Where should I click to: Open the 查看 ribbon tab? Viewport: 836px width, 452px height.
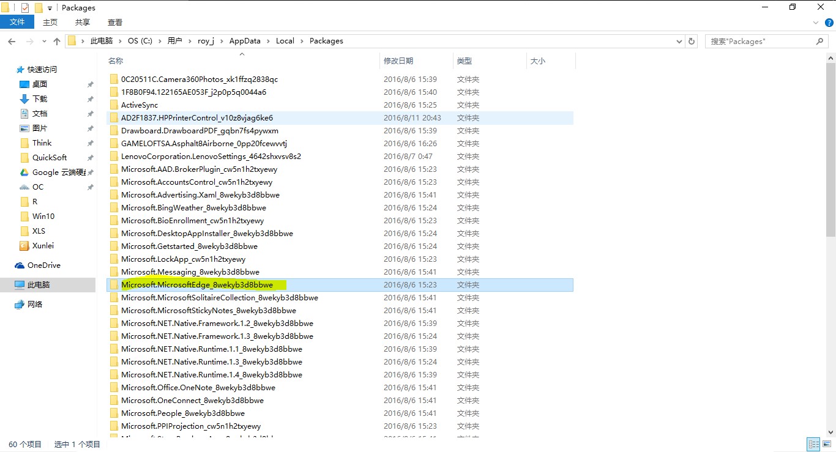click(x=115, y=22)
